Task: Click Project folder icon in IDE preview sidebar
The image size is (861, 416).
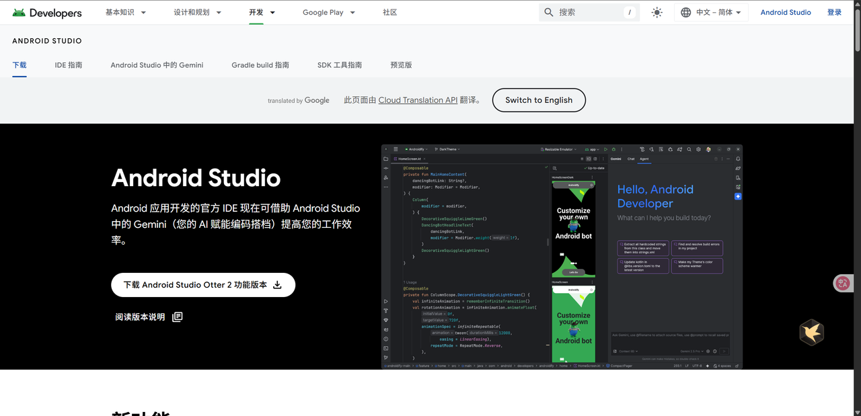Action: pos(386,159)
